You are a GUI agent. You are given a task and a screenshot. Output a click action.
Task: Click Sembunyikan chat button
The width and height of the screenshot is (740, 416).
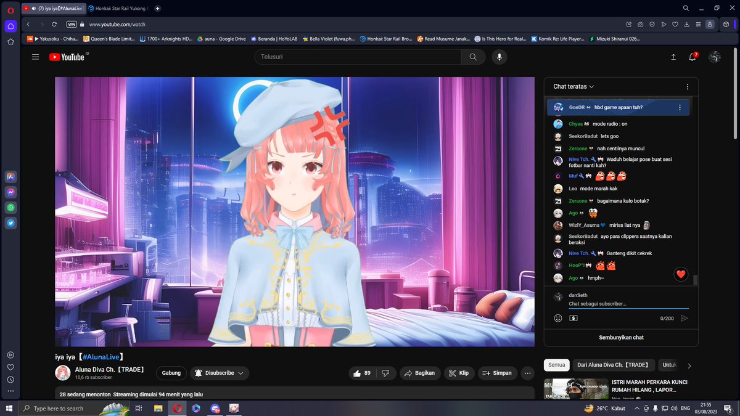(x=621, y=338)
